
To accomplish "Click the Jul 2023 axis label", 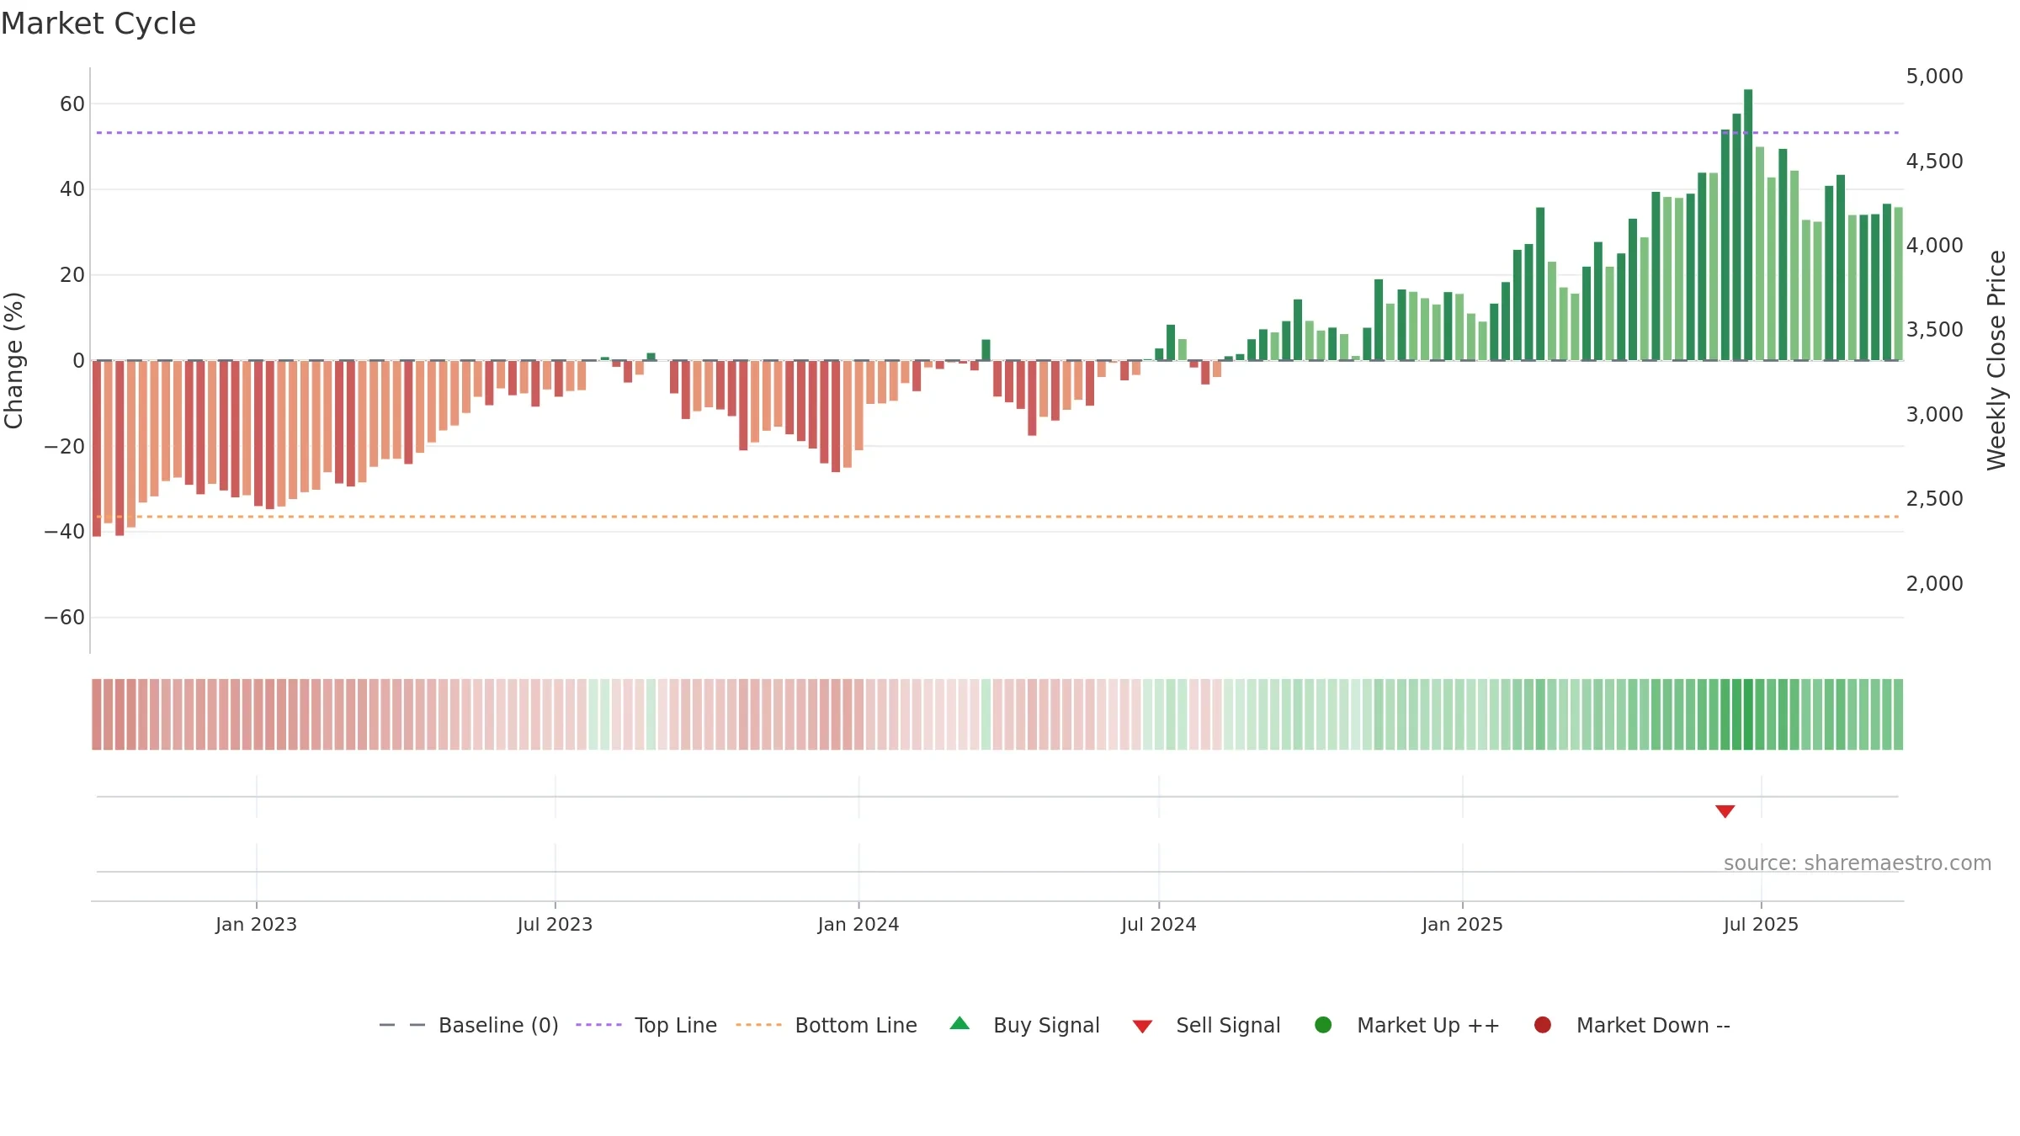I will [x=555, y=925].
